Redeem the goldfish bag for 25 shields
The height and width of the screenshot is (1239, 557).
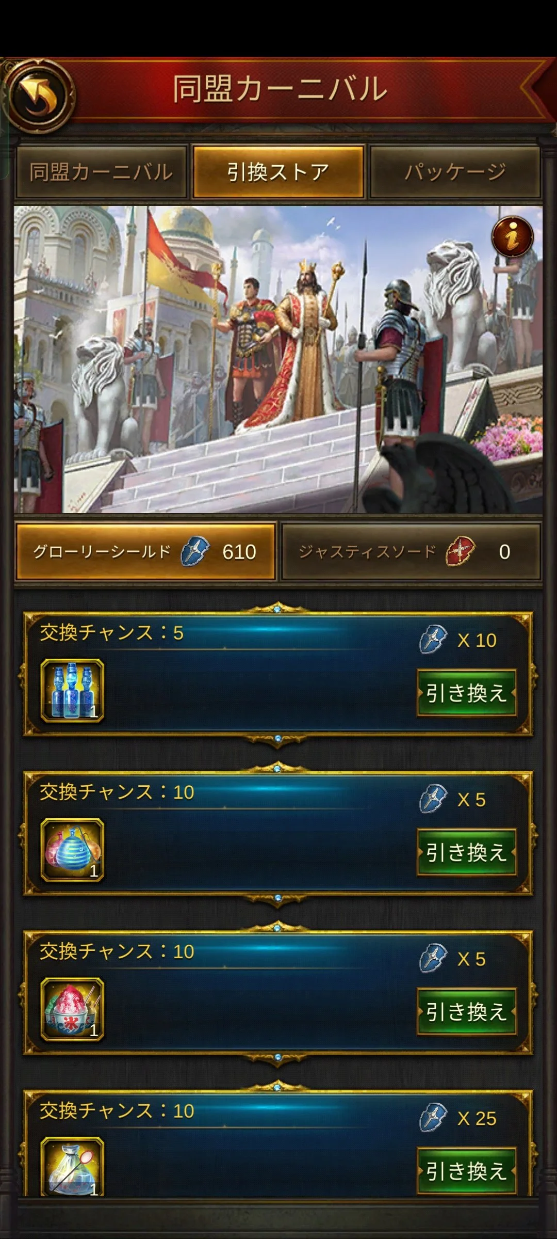tap(467, 1171)
